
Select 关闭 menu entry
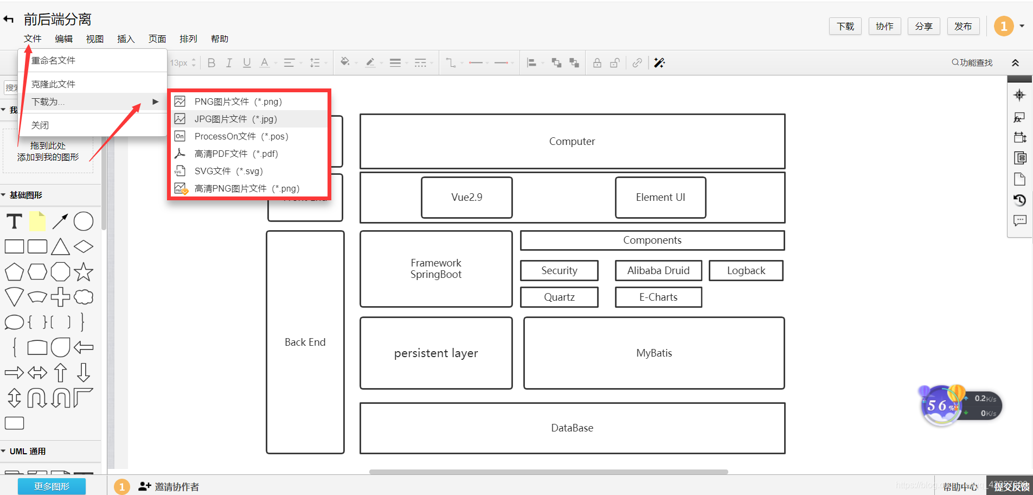pos(93,125)
